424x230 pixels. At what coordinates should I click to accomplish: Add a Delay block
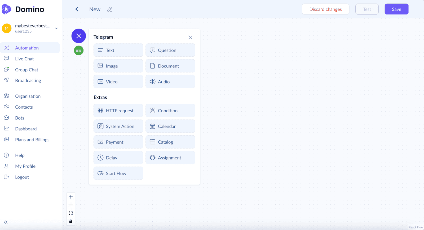[118, 158]
